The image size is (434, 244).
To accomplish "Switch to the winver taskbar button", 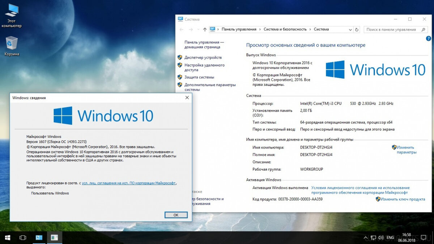I will [54, 237].
